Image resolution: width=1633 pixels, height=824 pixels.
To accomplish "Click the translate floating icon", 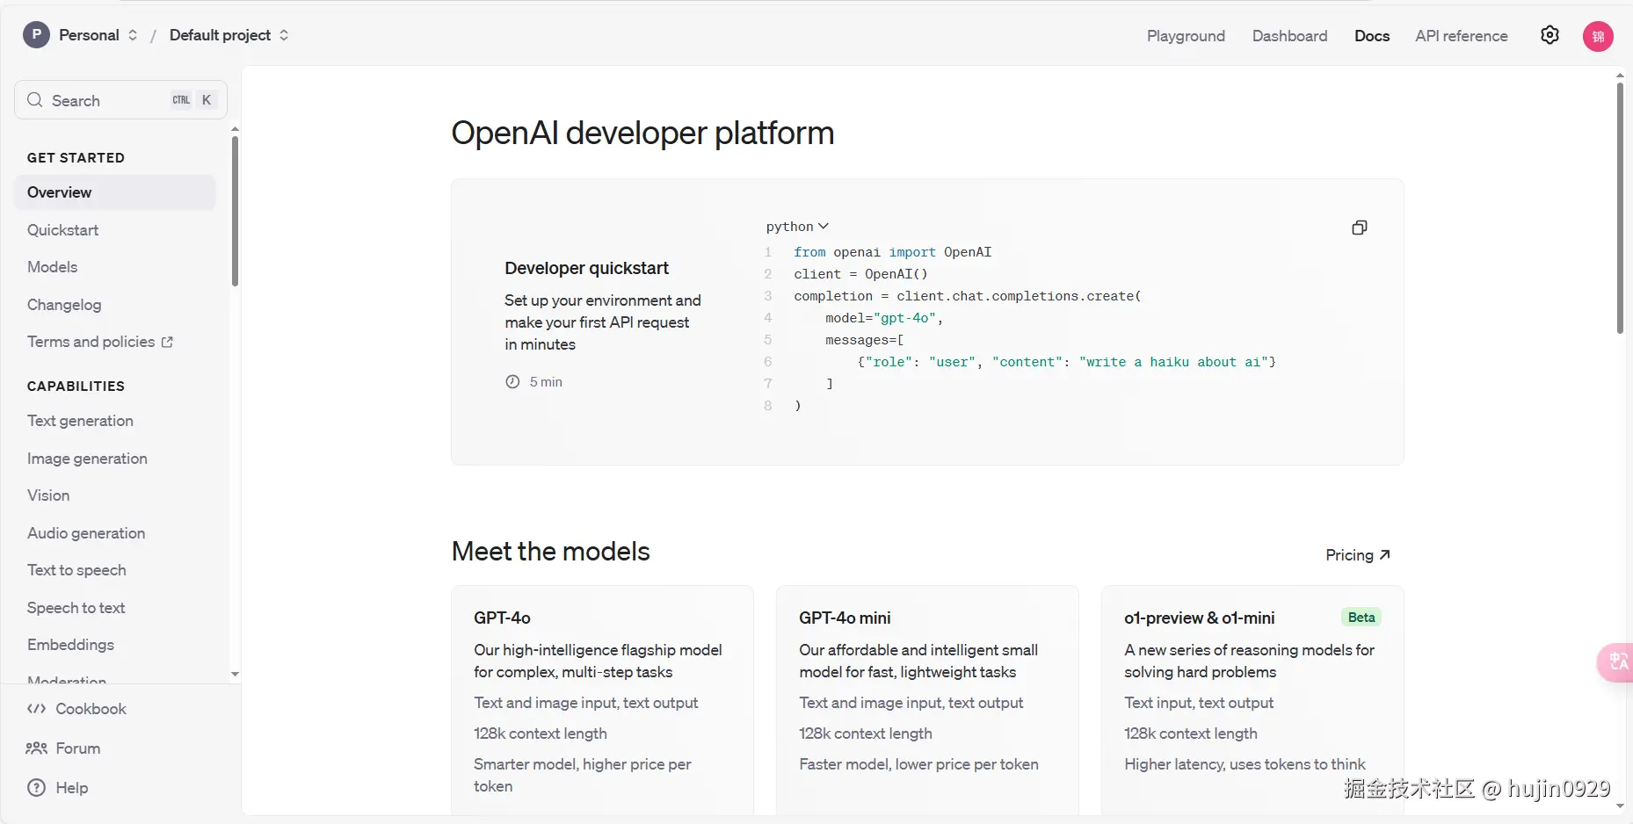I will 1617,661.
